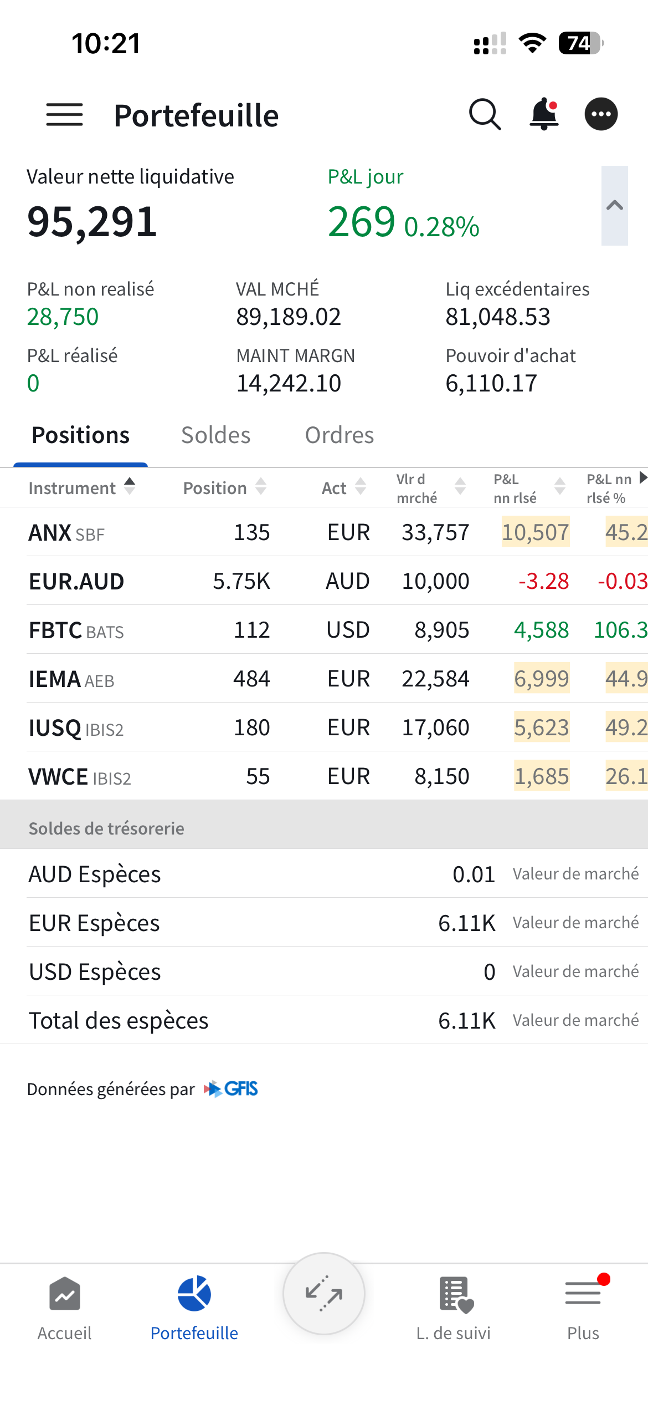Tap the center trade arrows button
648x1404 pixels.
click(324, 1294)
